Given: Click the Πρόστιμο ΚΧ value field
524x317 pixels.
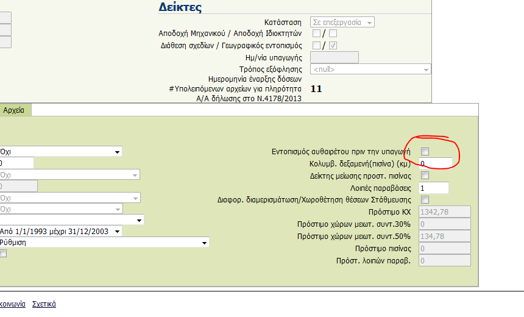Looking at the screenshot, I should [x=444, y=212].
